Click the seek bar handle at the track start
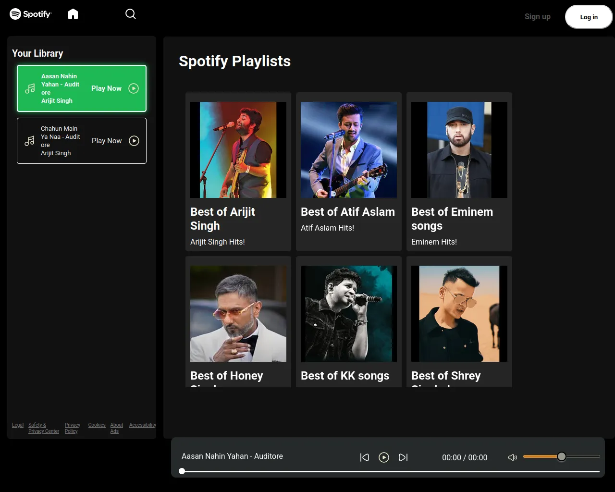 click(182, 471)
